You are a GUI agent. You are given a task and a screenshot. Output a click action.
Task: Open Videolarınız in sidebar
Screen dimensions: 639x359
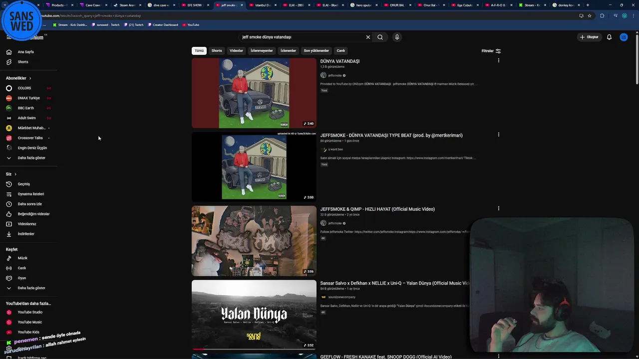click(26, 224)
